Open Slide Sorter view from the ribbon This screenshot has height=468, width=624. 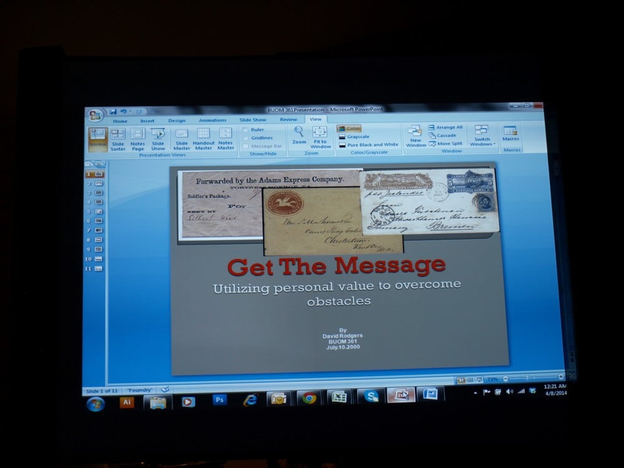[x=118, y=139]
